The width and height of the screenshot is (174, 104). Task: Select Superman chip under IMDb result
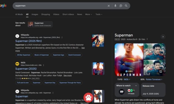37,83
